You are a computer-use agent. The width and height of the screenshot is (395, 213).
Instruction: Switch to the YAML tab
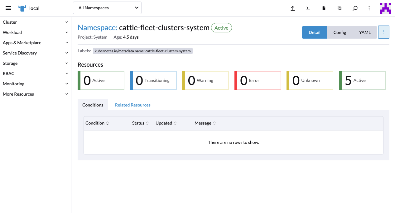coord(364,32)
